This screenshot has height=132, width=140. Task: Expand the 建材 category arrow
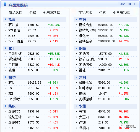pyautogui.click(x=76, y=77)
